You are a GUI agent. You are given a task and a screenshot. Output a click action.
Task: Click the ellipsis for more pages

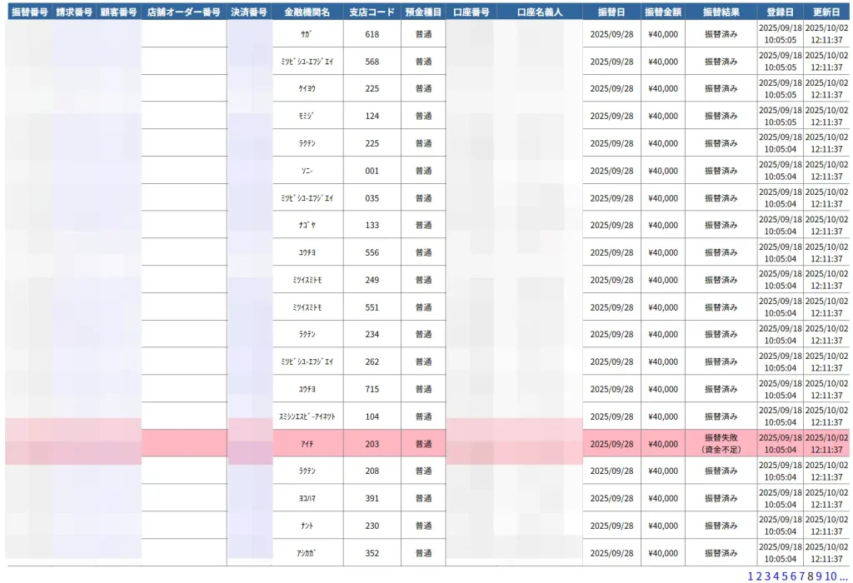click(843, 576)
